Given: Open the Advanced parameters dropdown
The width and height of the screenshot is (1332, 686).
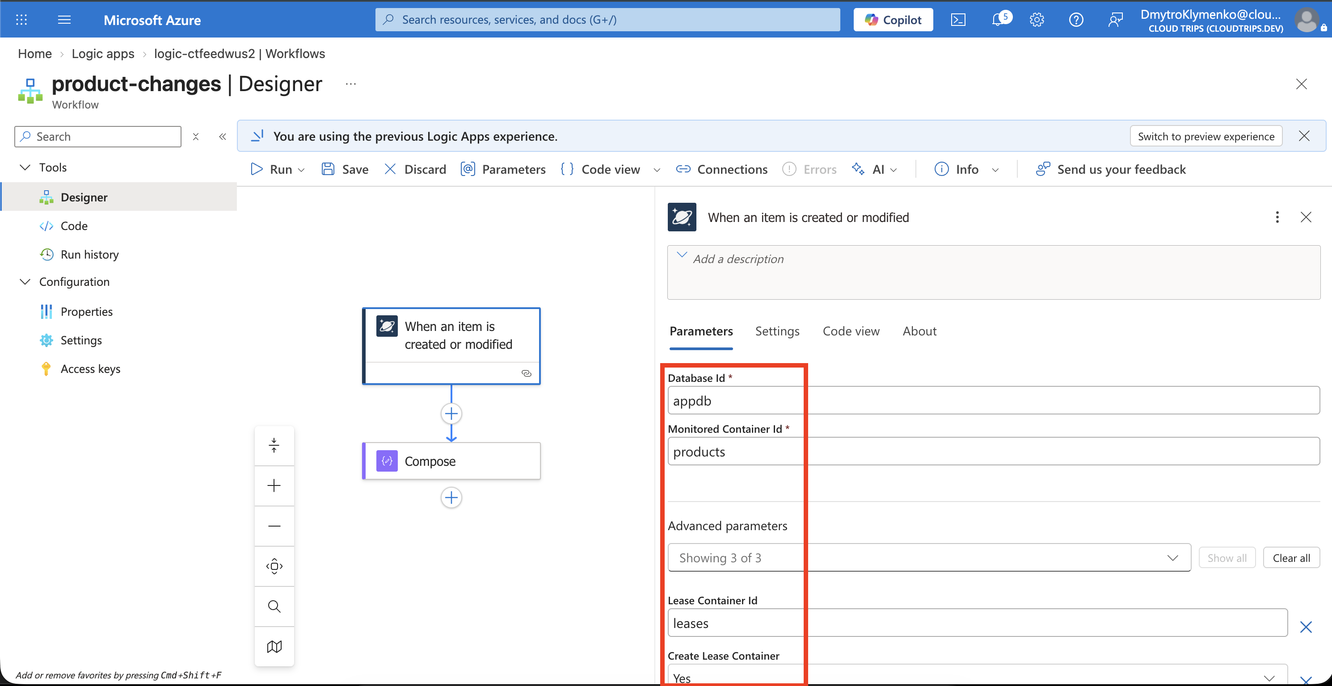Looking at the screenshot, I should point(929,557).
